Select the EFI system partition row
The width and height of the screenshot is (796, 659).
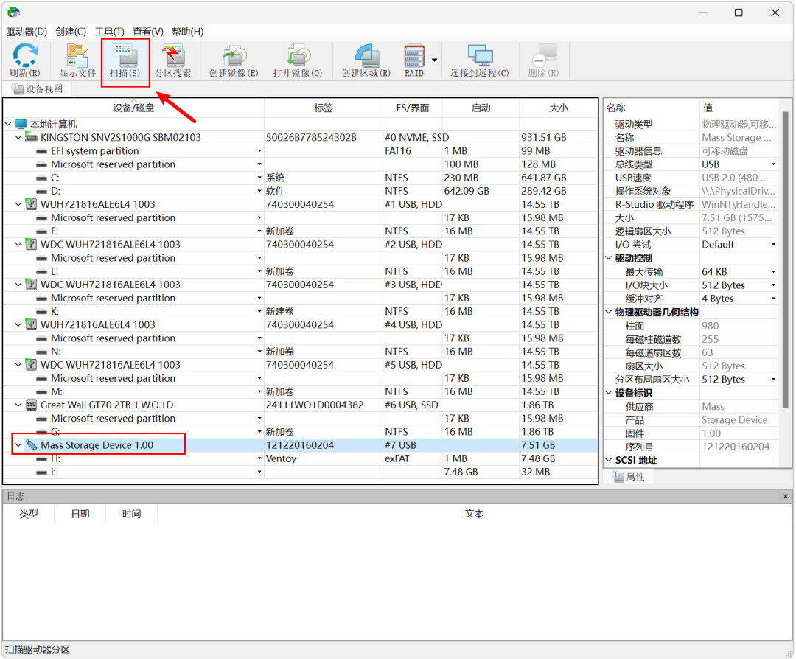pyautogui.click(x=299, y=151)
